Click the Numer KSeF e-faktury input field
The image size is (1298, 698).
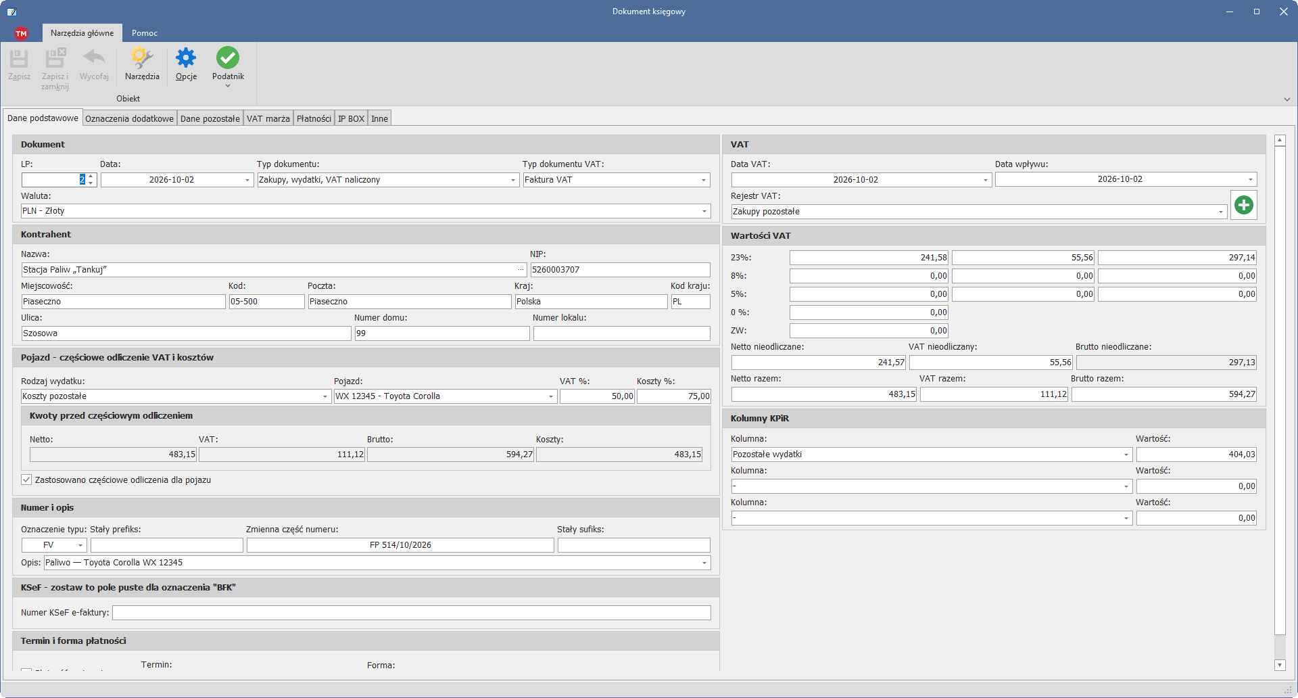(411, 613)
